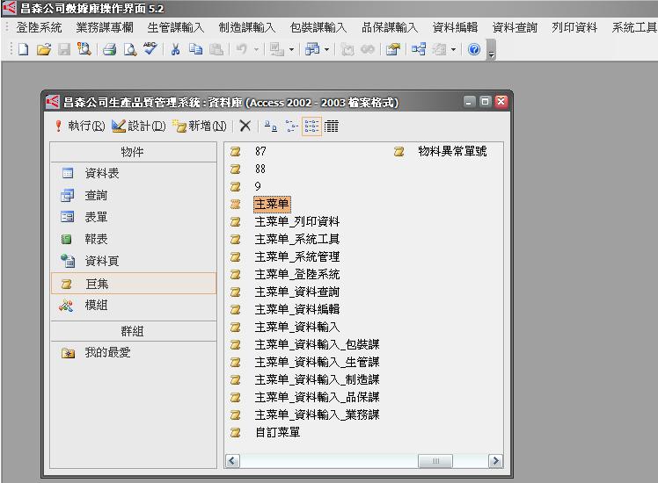Click the blue Help question mark icon
This screenshot has width=658, height=483.
[x=474, y=49]
